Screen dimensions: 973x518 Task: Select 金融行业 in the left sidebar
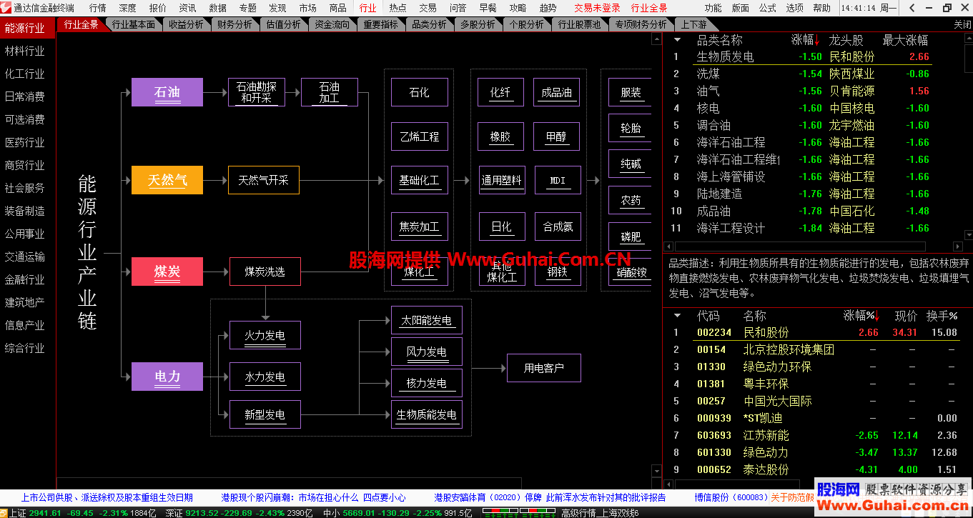(25, 279)
